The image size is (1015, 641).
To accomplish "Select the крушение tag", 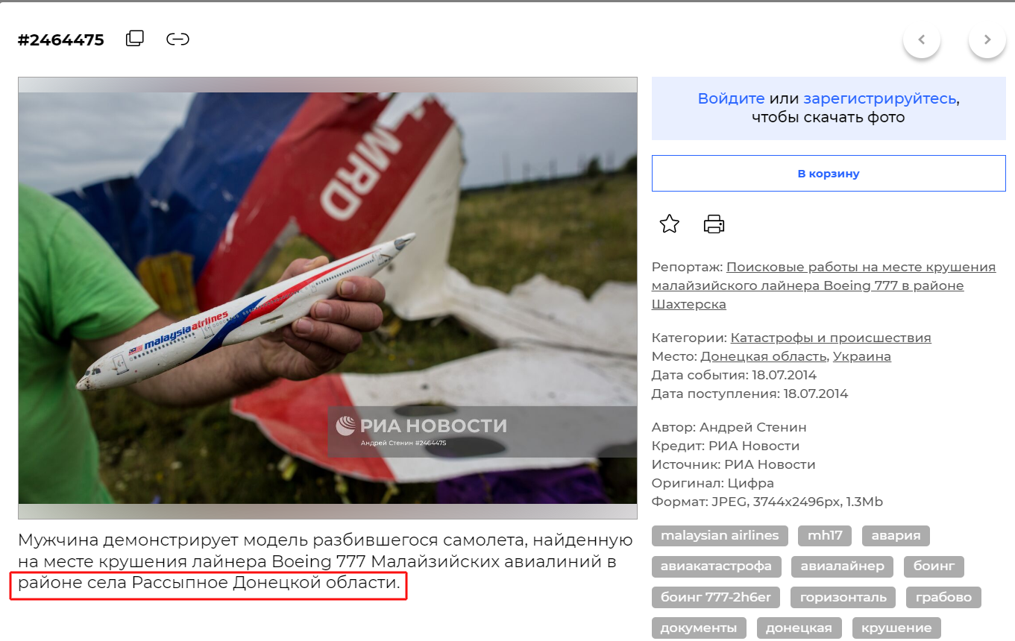I will pos(896,628).
